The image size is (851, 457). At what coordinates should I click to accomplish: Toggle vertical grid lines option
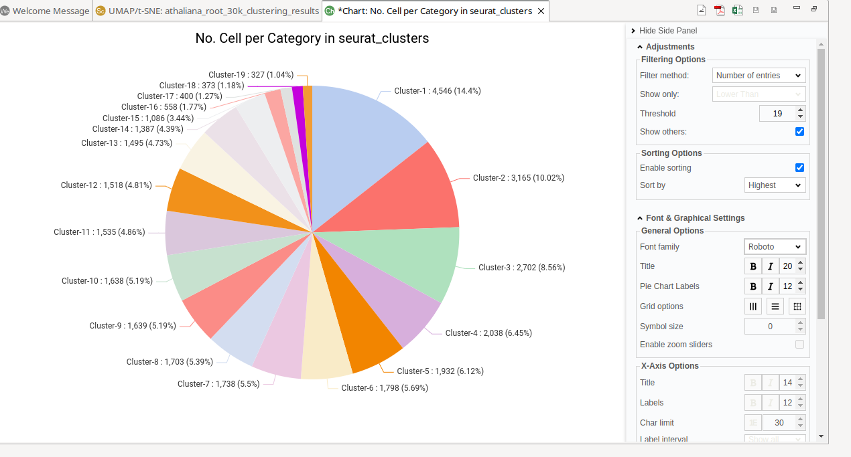tap(753, 306)
